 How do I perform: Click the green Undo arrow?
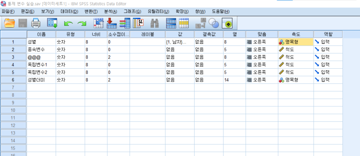click(x=68, y=24)
